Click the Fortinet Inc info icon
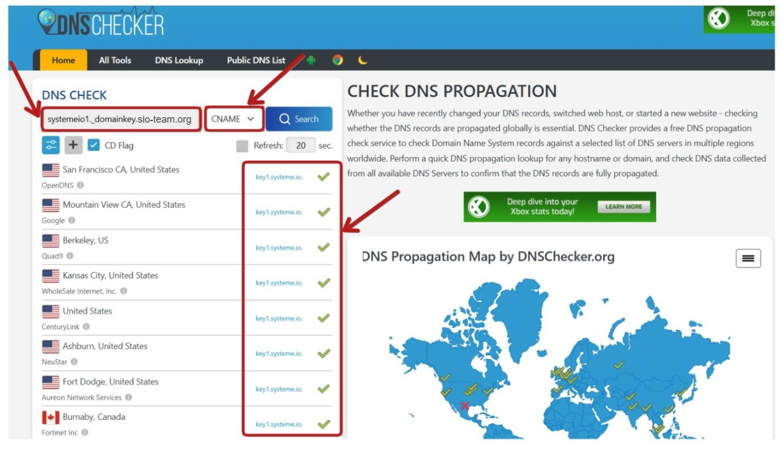 (x=85, y=432)
